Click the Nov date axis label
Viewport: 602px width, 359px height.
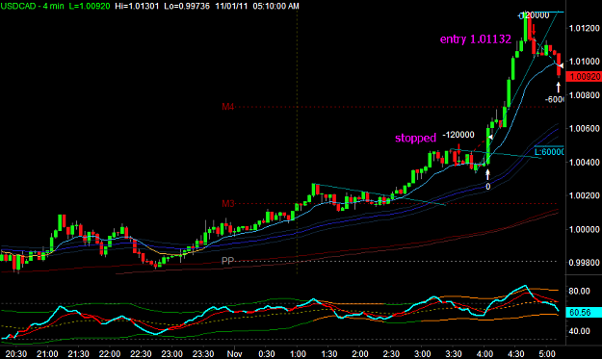(x=234, y=353)
